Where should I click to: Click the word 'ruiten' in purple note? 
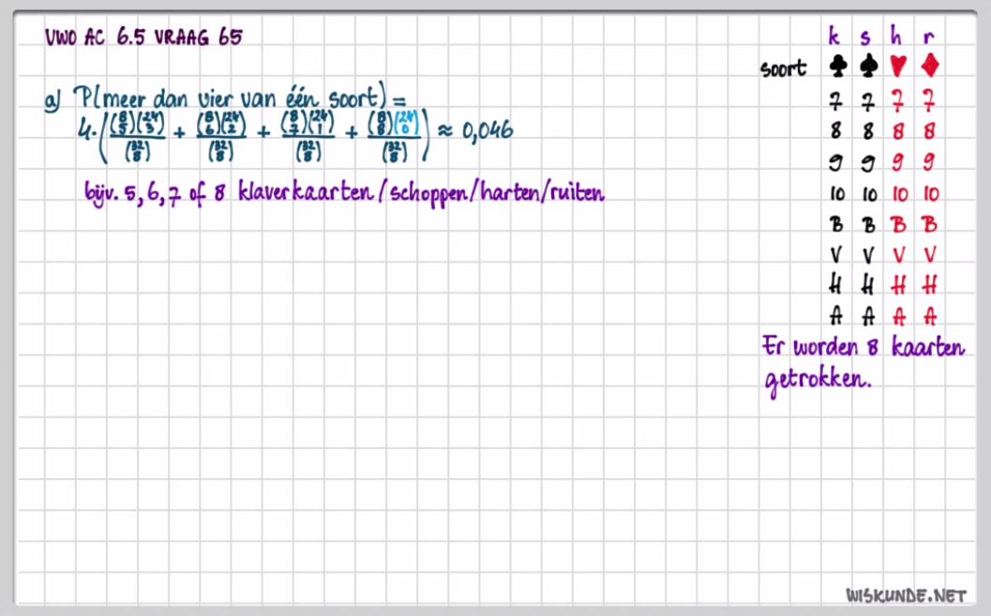(578, 192)
